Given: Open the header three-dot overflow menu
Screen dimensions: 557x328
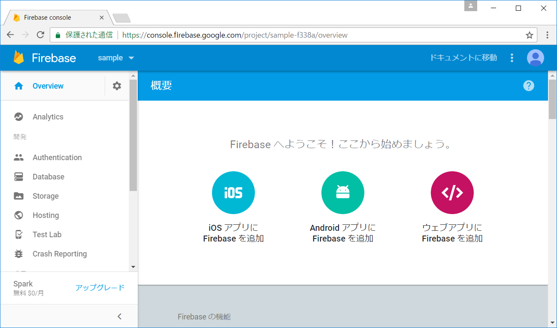Looking at the screenshot, I should (x=512, y=58).
